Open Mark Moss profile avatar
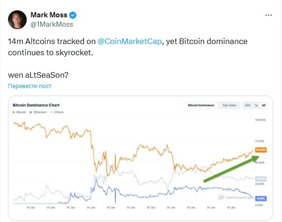The height and width of the screenshot is (222, 282). 18,19
